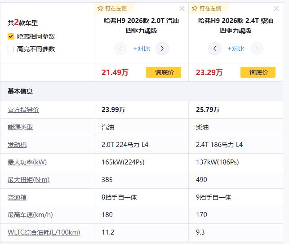
Task: Open the 最大扭矩(N·m) parameter link
Action: pyautogui.click(x=29, y=180)
